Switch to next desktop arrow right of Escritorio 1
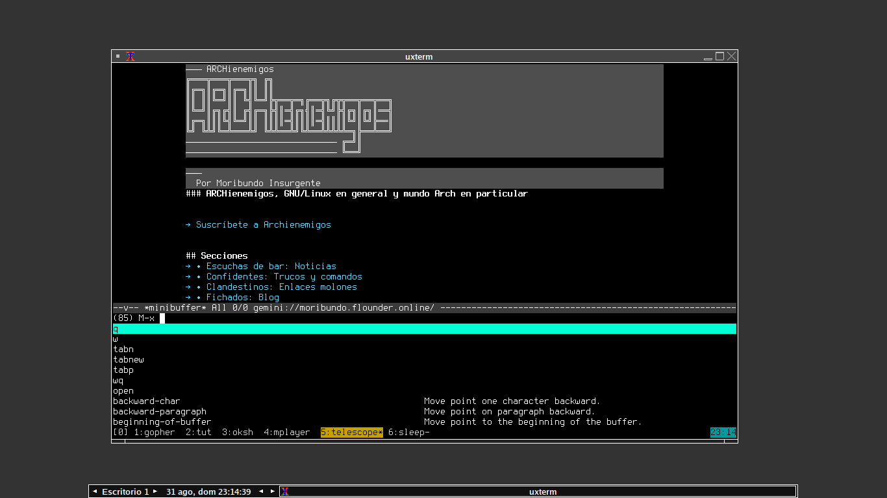This screenshot has width=887, height=498. (155, 492)
